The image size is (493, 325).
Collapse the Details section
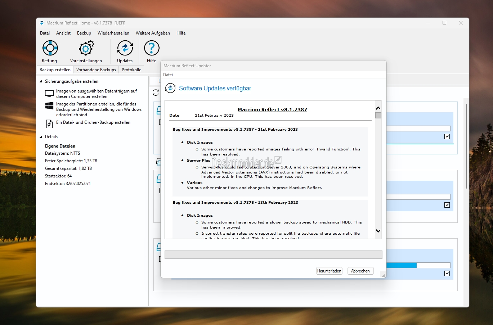tap(41, 137)
